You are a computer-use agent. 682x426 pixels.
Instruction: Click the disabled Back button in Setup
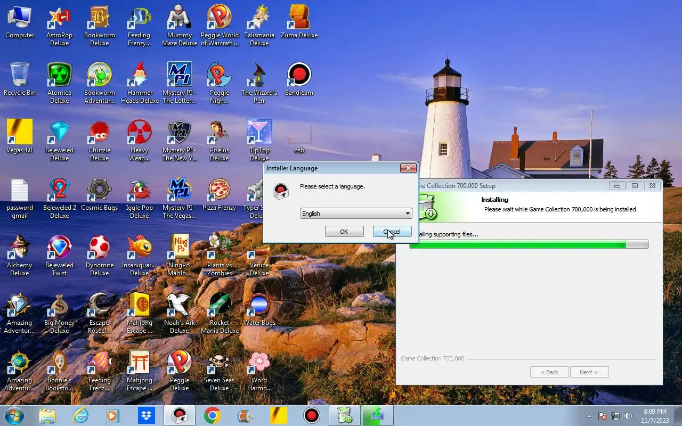[549, 372]
